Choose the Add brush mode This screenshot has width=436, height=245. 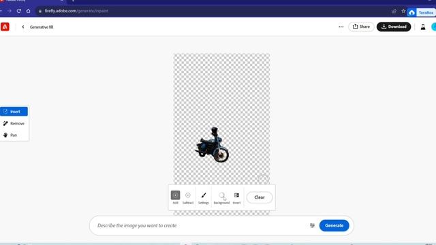[175, 197]
